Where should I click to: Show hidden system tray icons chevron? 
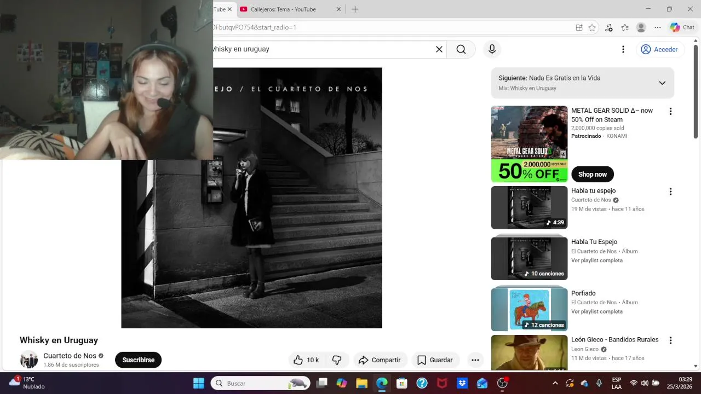pyautogui.click(x=555, y=383)
